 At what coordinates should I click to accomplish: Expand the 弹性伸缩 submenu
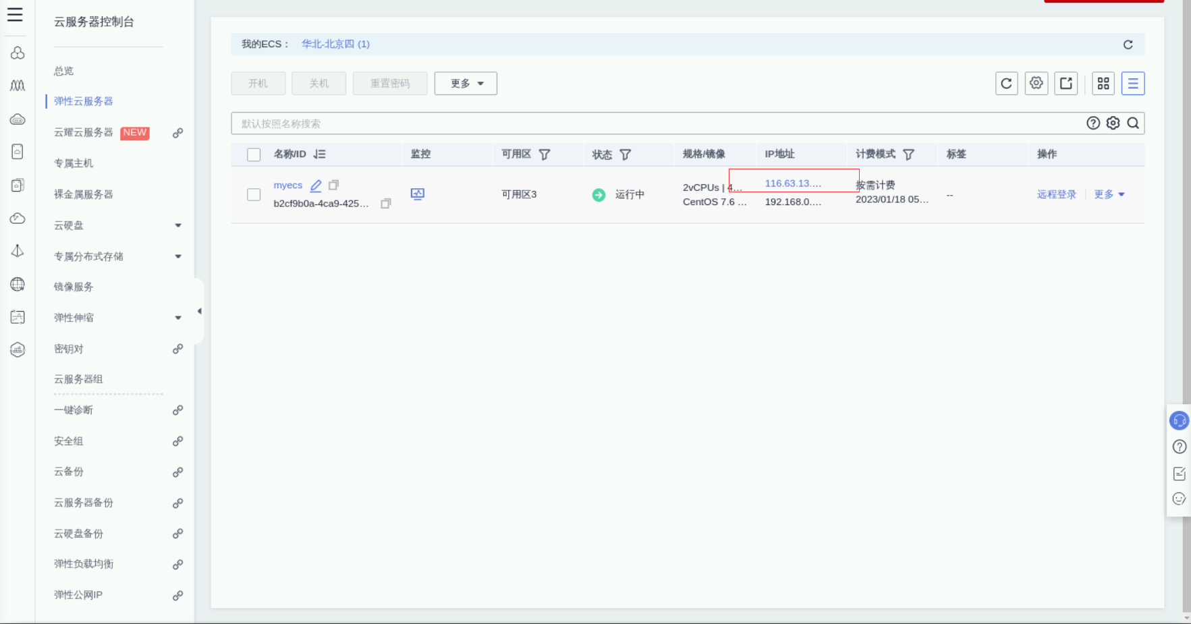pyautogui.click(x=178, y=318)
